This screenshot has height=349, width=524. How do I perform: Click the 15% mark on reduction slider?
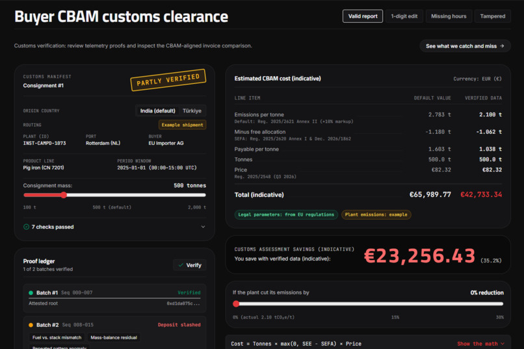pos(395,317)
